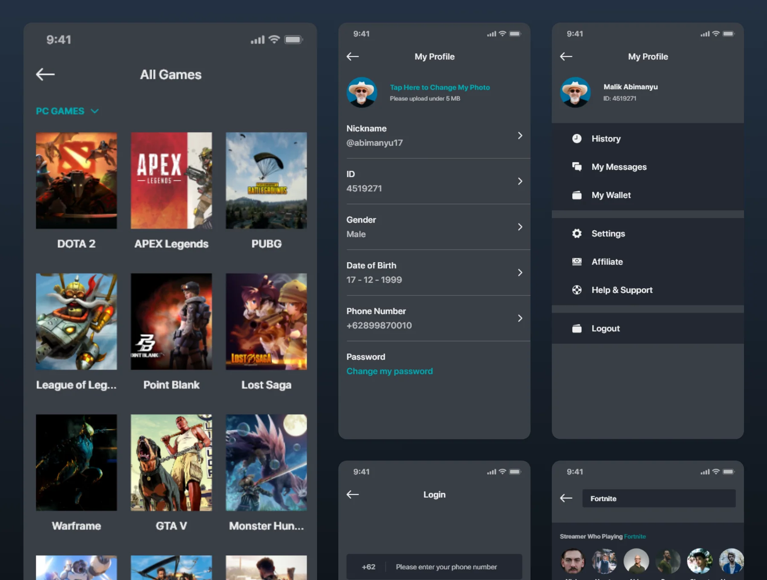This screenshot has width=767, height=580.
Task: Go back from the All Games screen
Action: (45, 75)
